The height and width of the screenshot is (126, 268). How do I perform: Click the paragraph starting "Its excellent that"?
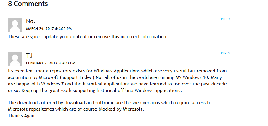(x=117, y=81)
